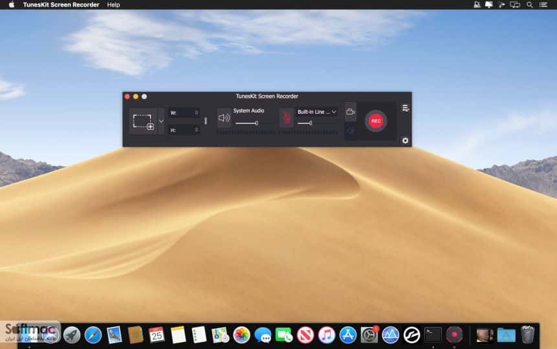The width and height of the screenshot is (557, 349).
Task: Click the H: height input field
Action: (x=184, y=130)
